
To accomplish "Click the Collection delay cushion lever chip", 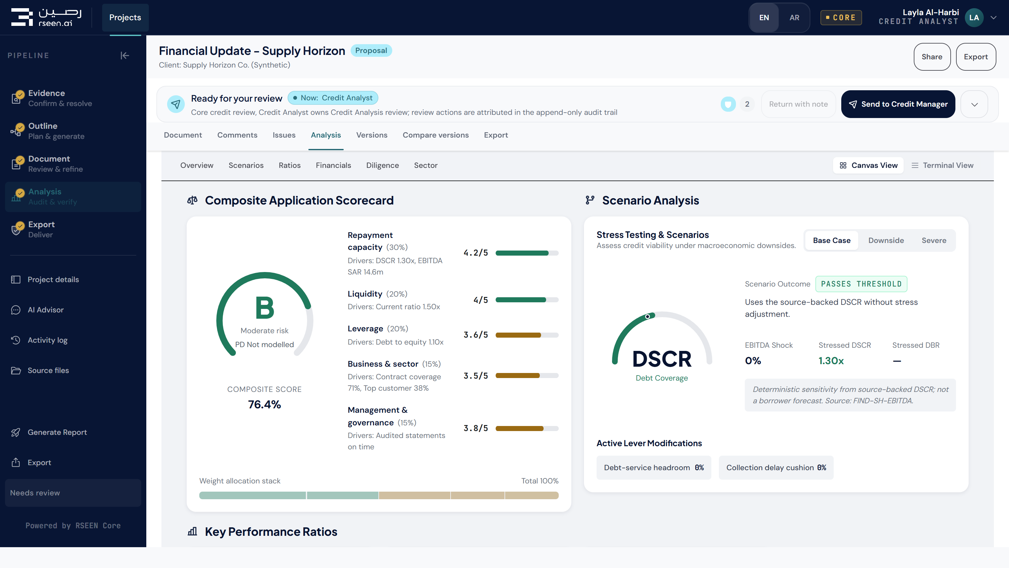I will pyautogui.click(x=776, y=468).
